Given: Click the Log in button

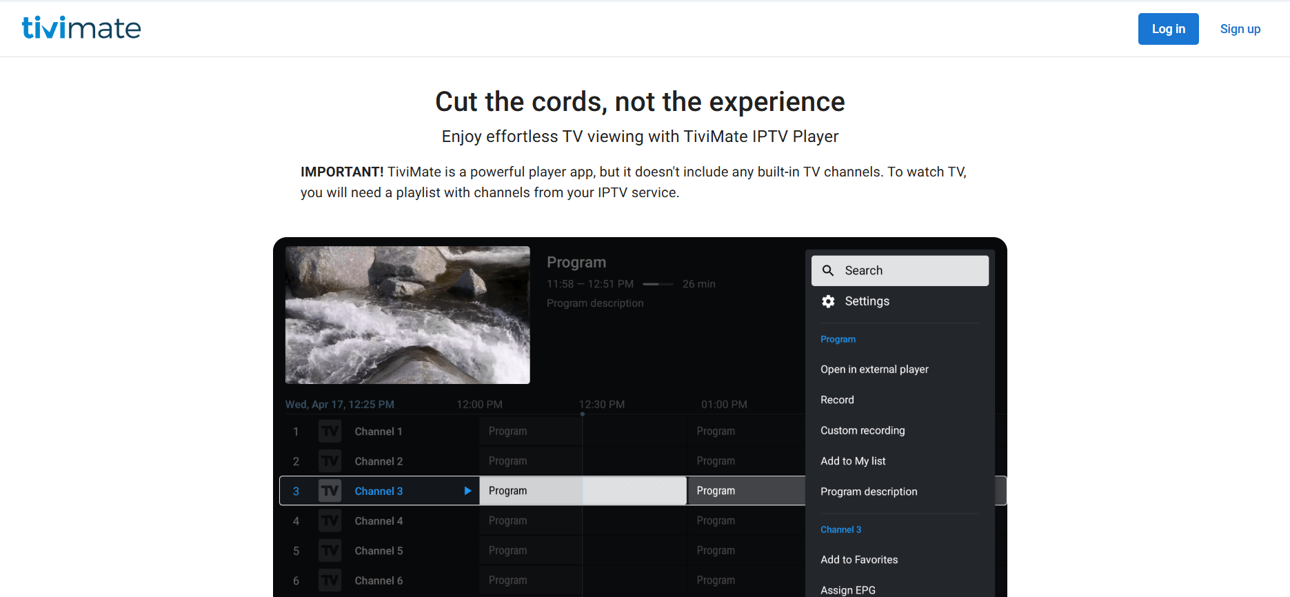Looking at the screenshot, I should (1168, 29).
